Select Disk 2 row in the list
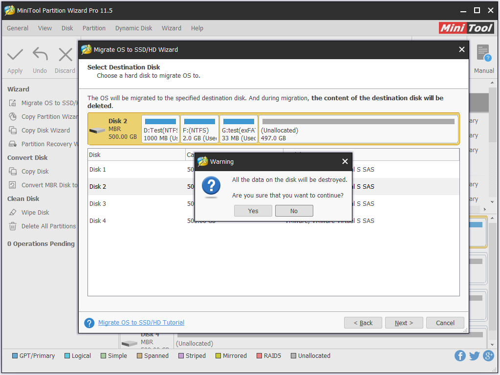The width and height of the screenshot is (500, 375). (273, 187)
